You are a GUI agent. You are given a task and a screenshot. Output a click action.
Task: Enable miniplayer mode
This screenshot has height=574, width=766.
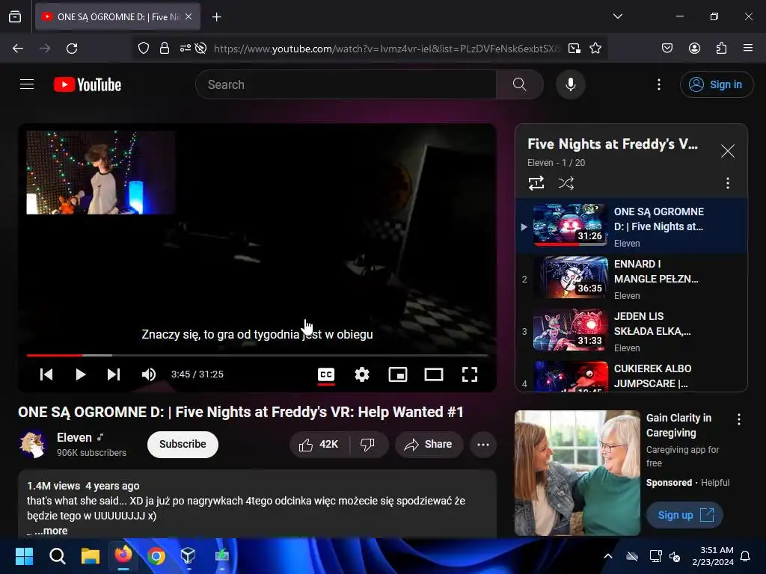point(398,374)
